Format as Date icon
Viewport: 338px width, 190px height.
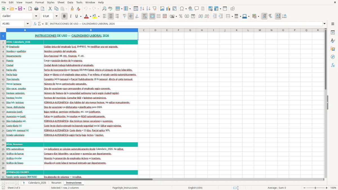[193, 16]
